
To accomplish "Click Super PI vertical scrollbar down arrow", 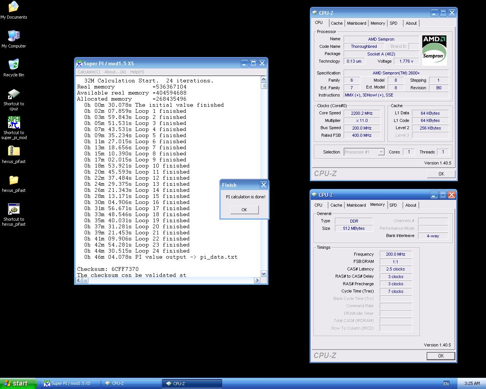I will (x=264, y=274).
